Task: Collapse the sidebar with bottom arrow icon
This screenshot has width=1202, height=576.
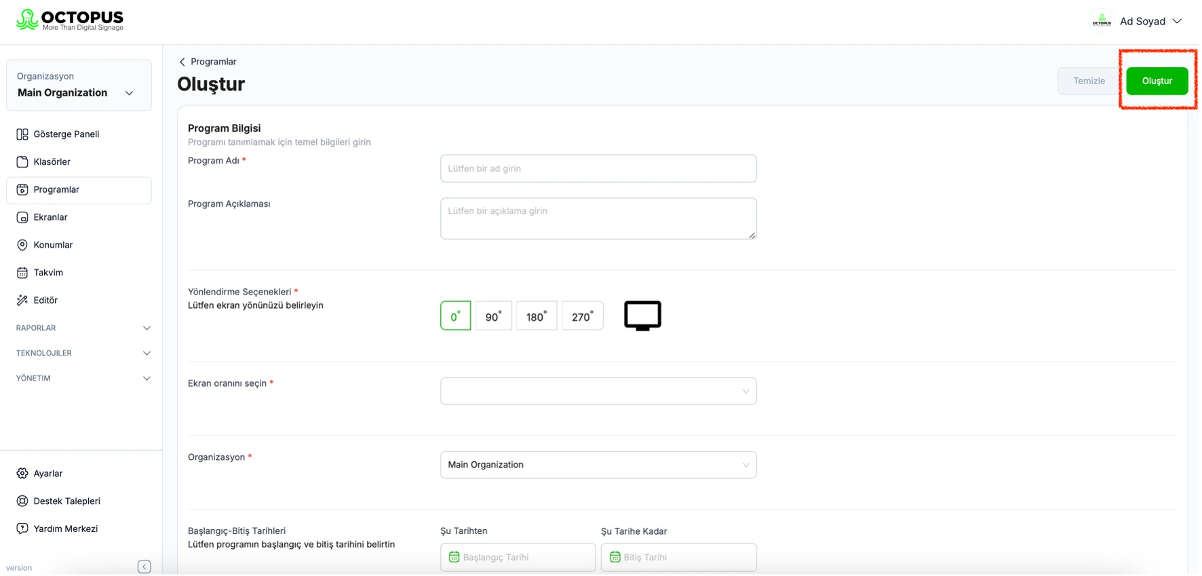Action: (x=144, y=567)
